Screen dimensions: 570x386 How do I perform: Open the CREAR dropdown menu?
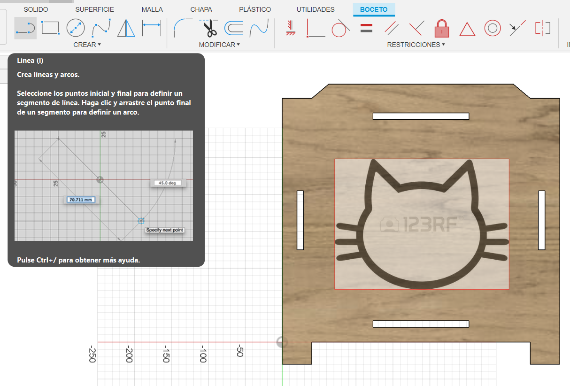87,45
